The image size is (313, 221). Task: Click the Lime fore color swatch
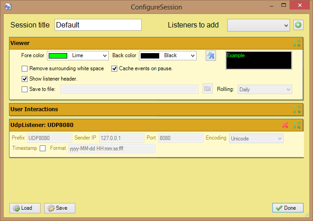click(58, 56)
